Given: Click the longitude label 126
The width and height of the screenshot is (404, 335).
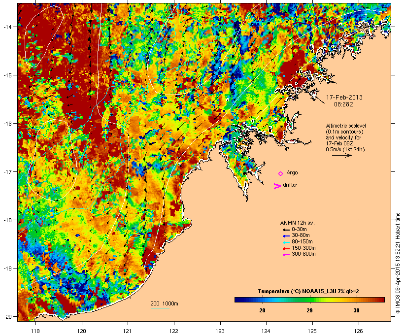Looking at the screenshot, I should click(x=359, y=331).
